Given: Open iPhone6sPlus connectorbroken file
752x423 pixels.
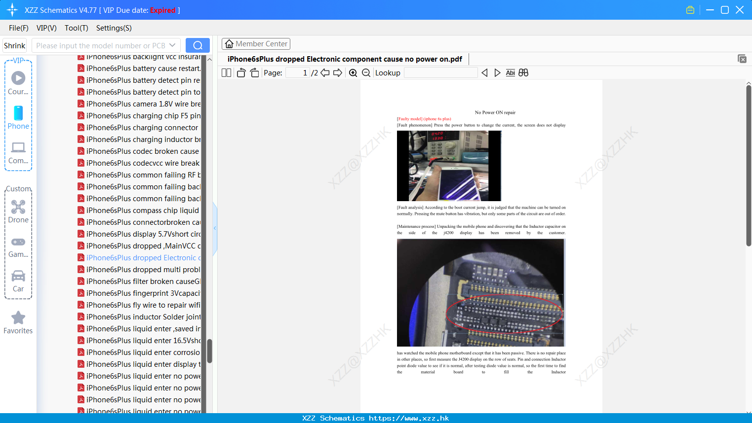Looking at the screenshot, I should point(139,222).
